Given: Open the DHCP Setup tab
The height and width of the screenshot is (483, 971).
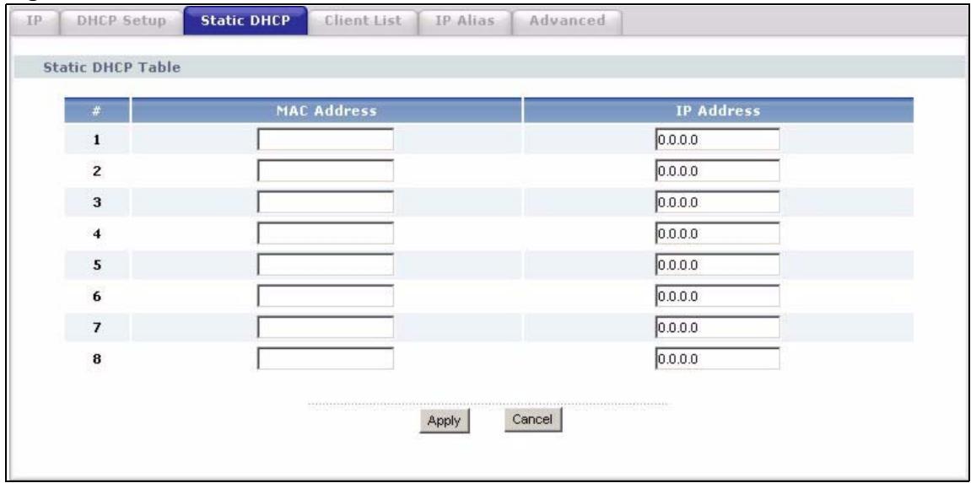Looking at the screenshot, I should tap(121, 21).
